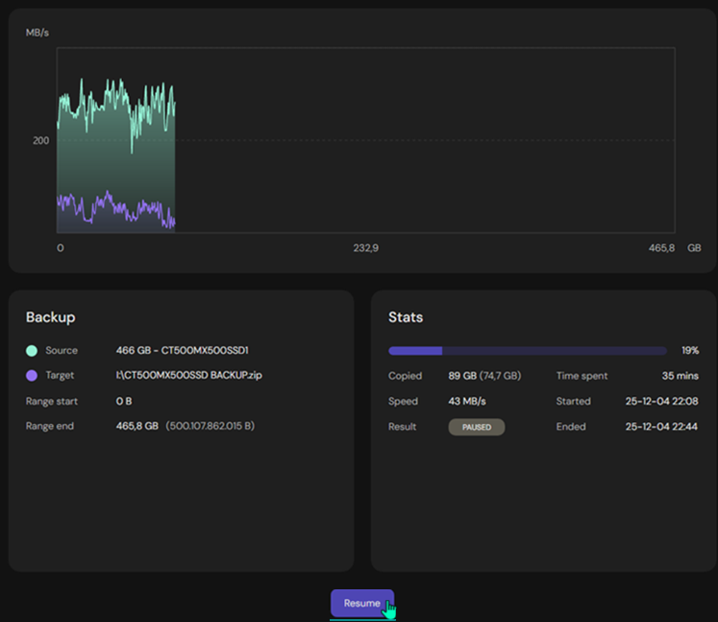
Task: Click the Stats panel heading
Action: [405, 317]
